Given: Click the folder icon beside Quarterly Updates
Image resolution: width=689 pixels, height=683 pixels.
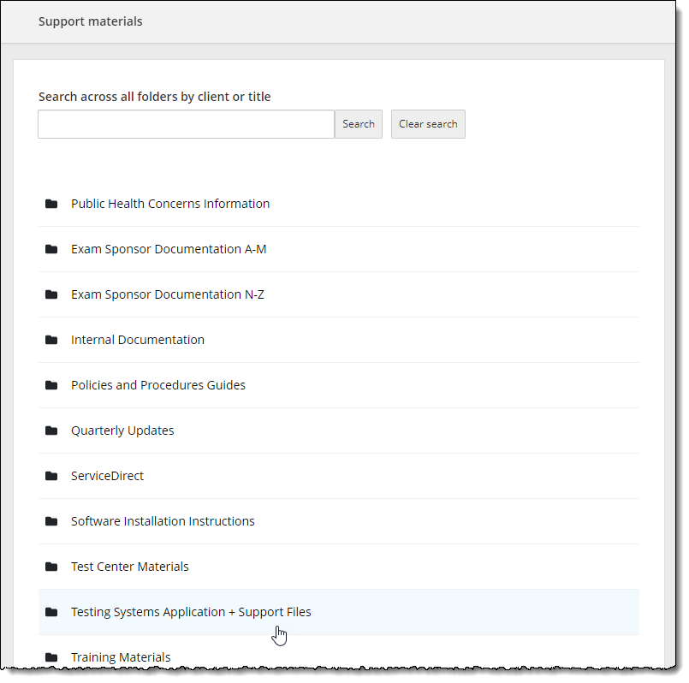Looking at the screenshot, I should (52, 430).
